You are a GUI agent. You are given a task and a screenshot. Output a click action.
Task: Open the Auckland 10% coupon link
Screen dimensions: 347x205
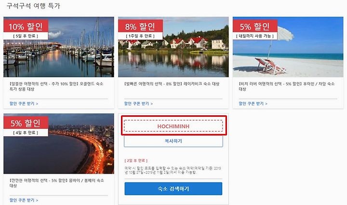pos(24,104)
